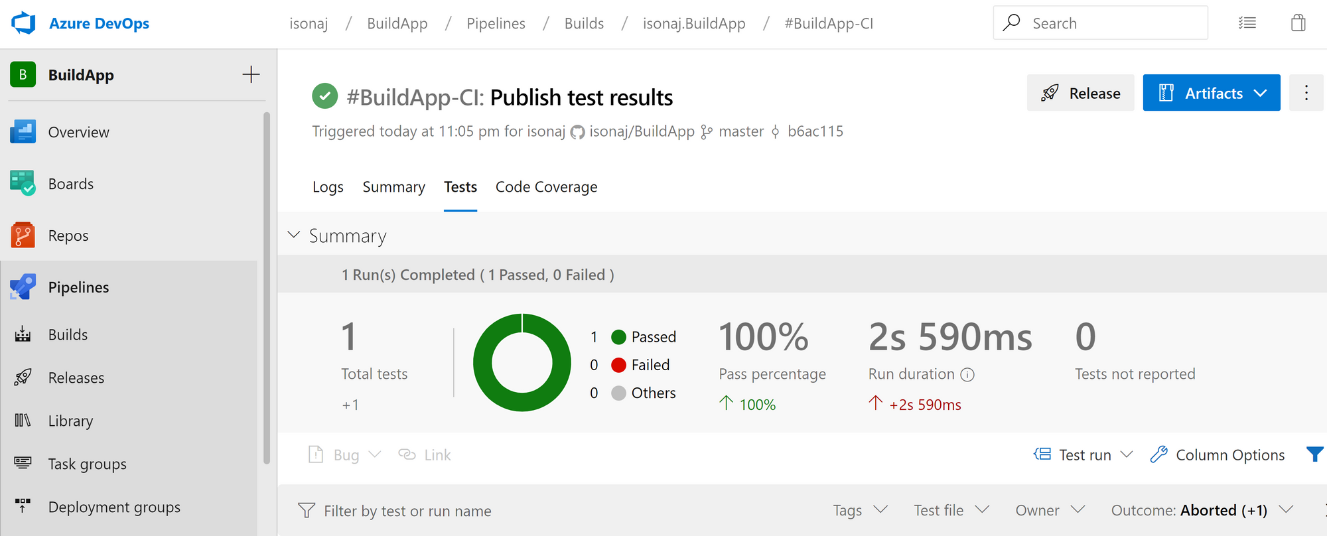Click the search magnifier icon
Image resolution: width=1327 pixels, height=536 pixels.
(x=1011, y=23)
